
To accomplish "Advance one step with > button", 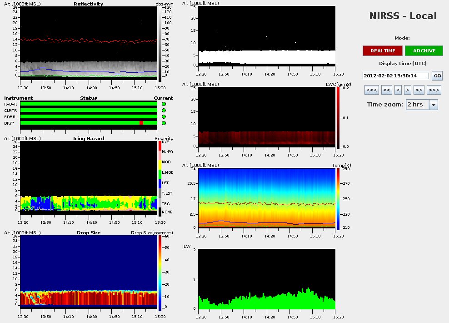I will coord(408,90).
